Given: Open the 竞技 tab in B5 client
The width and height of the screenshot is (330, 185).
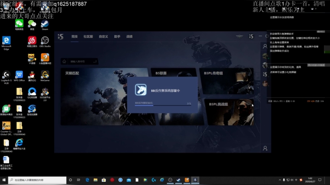Looking at the screenshot, I should pos(74,37).
